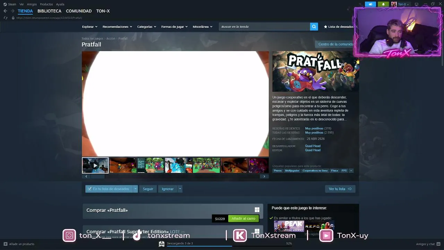Image resolution: width=444 pixels, height=250 pixels.
Task: Go forward with the right navigation arrow
Action: coord(12,11)
